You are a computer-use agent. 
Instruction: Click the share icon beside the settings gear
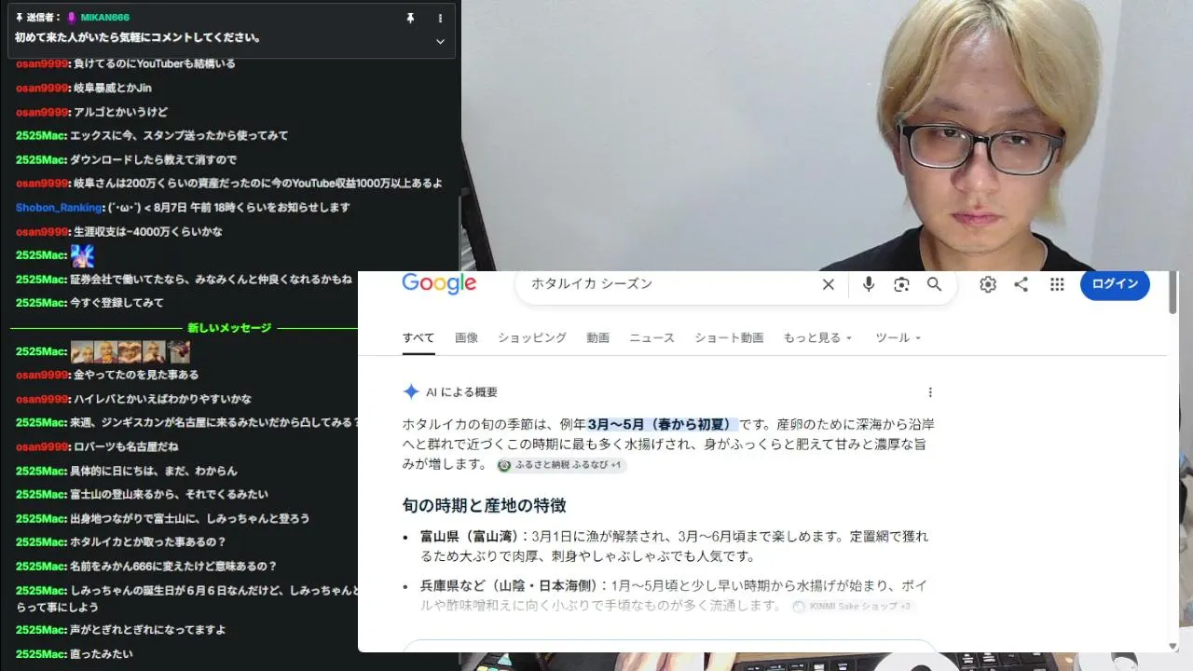[x=1022, y=284]
